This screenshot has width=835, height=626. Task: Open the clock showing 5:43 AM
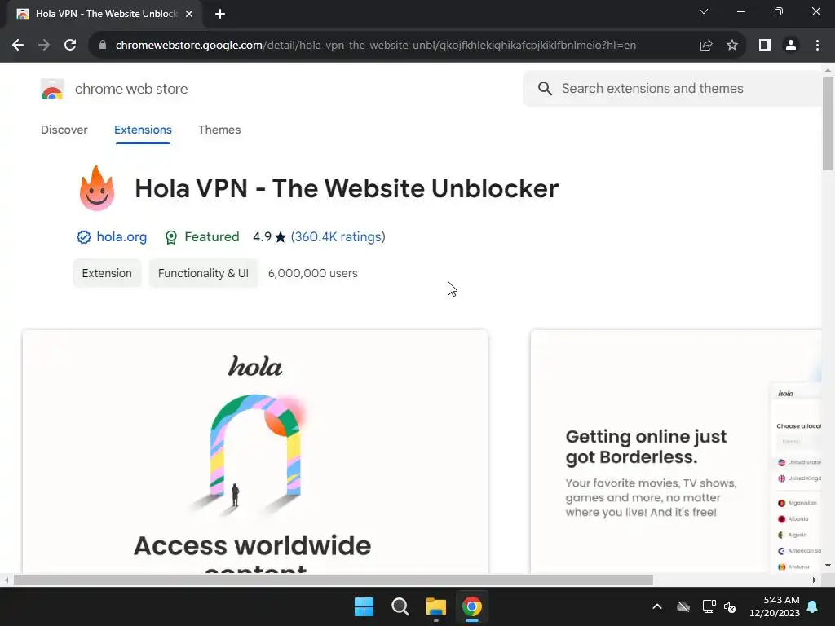[775, 606]
